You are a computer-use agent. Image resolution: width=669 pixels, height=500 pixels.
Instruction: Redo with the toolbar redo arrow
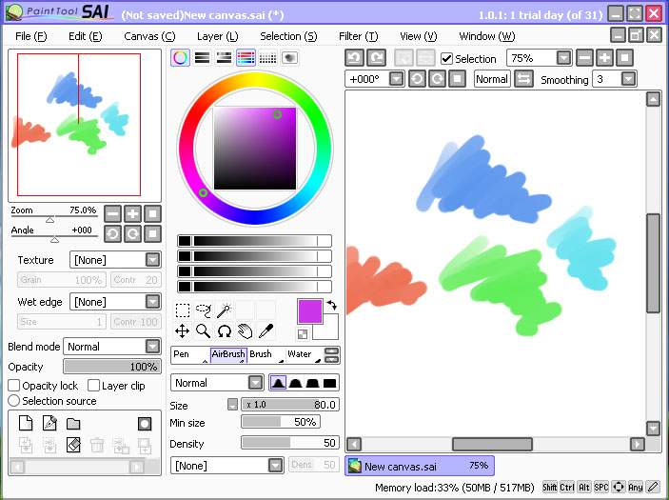coord(376,58)
